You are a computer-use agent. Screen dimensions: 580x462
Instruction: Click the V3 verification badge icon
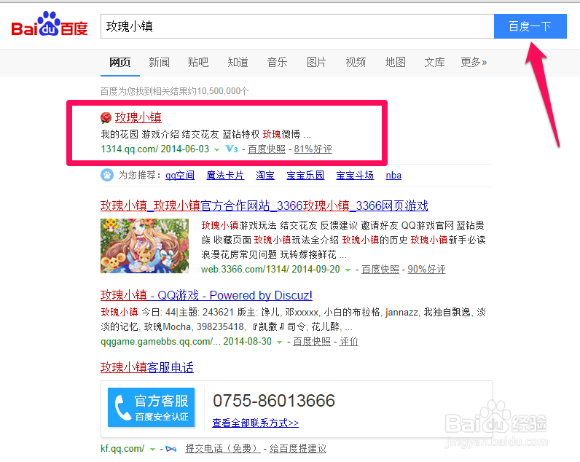(x=232, y=149)
